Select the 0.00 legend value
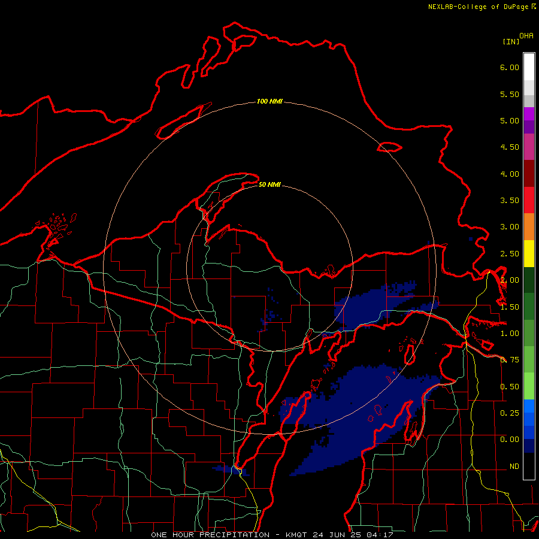Image resolution: width=539 pixels, height=539 pixels. click(510, 440)
